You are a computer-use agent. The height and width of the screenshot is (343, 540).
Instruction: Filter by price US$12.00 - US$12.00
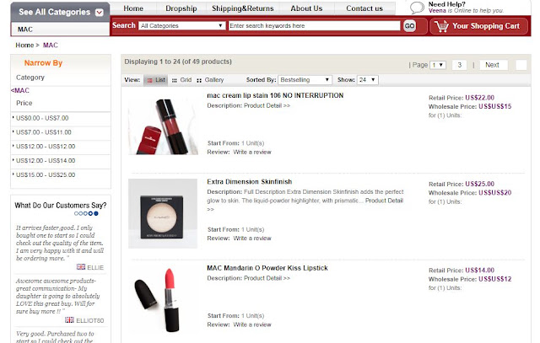pyautogui.click(x=46, y=146)
